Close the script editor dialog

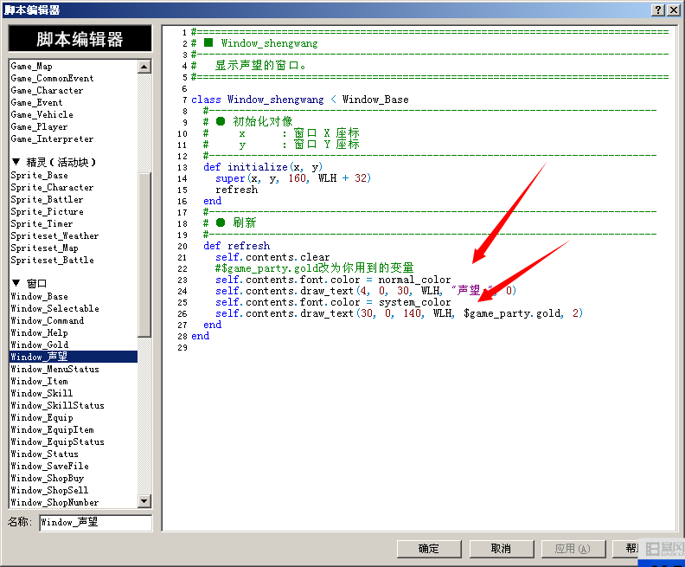coord(674,10)
